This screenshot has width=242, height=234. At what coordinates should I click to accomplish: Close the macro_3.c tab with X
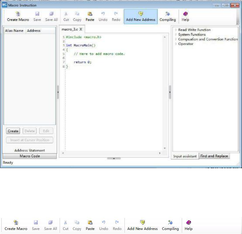click(x=81, y=29)
